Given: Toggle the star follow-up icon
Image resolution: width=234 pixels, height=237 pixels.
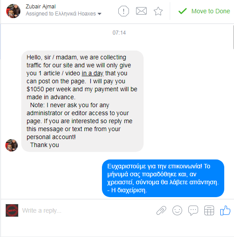Looking at the screenshot, I should [x=158, y=11].
